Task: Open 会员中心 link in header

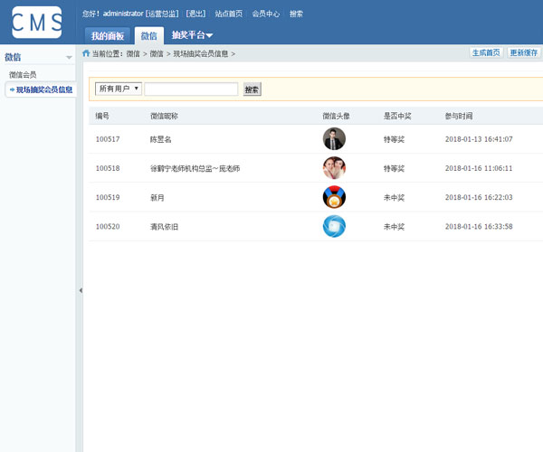Action: point(265,14)
